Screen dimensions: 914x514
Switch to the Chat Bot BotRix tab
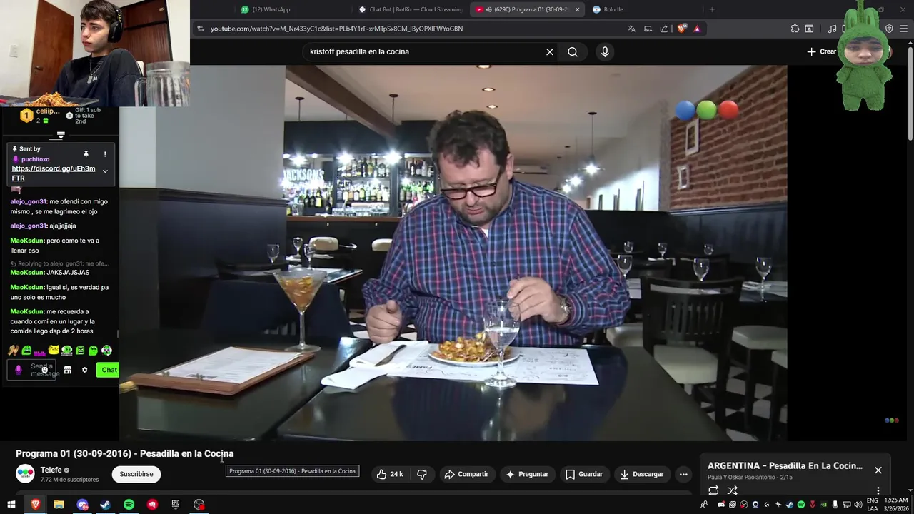tap(411, 9)
